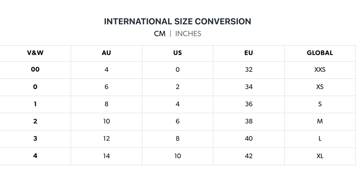Viewport: 361px width, 169px height.
Task: Click the V&W column header
Action: pos(35,53)
